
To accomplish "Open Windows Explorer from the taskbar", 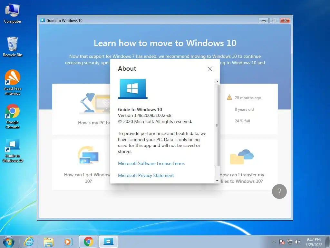I will pyautogui.click(x=49, y=242).
